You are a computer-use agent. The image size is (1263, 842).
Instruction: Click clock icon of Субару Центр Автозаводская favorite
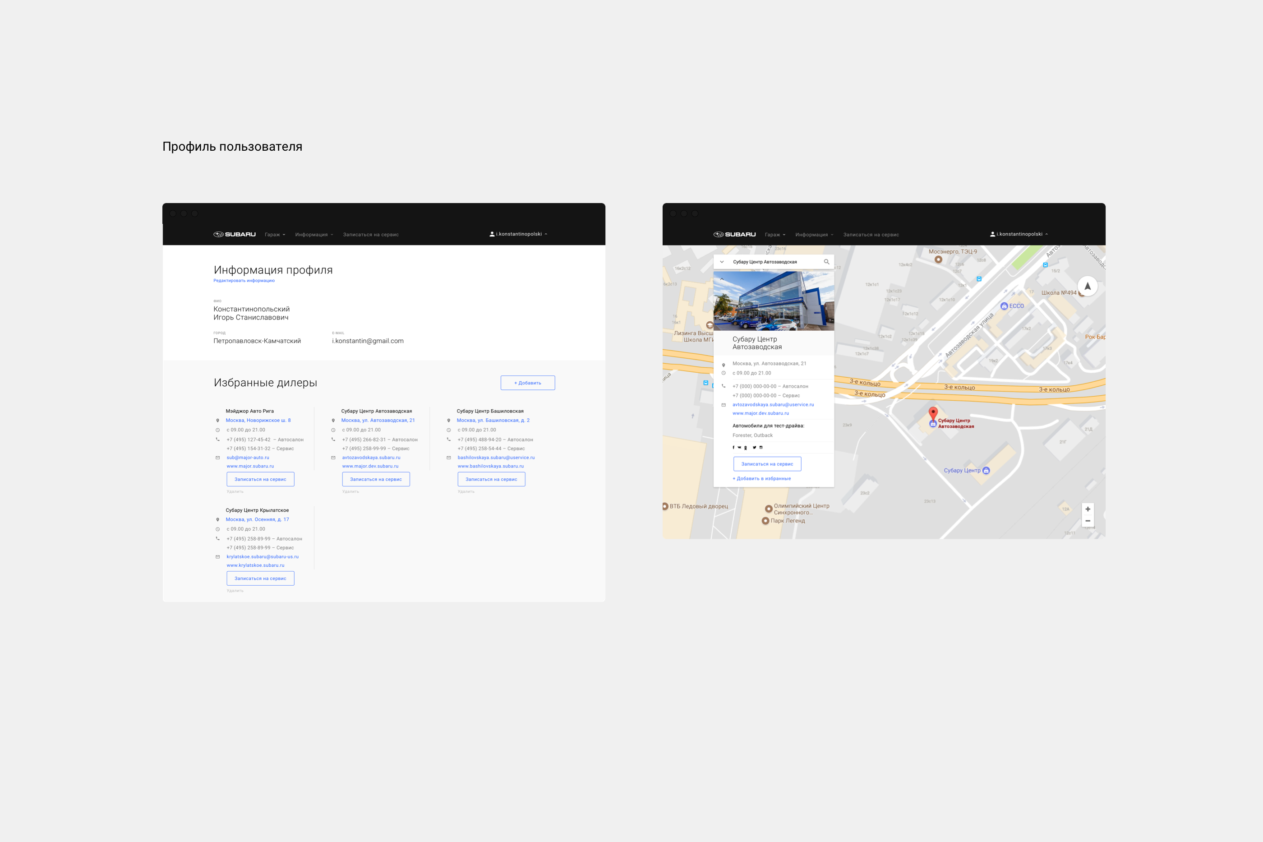point(333,430)
